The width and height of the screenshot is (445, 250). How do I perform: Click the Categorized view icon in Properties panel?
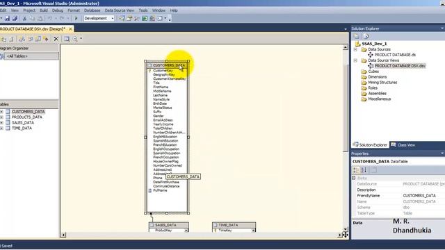coord(355,169)
